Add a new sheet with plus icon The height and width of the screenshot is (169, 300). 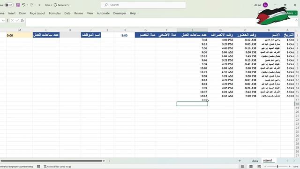point(240,161)
